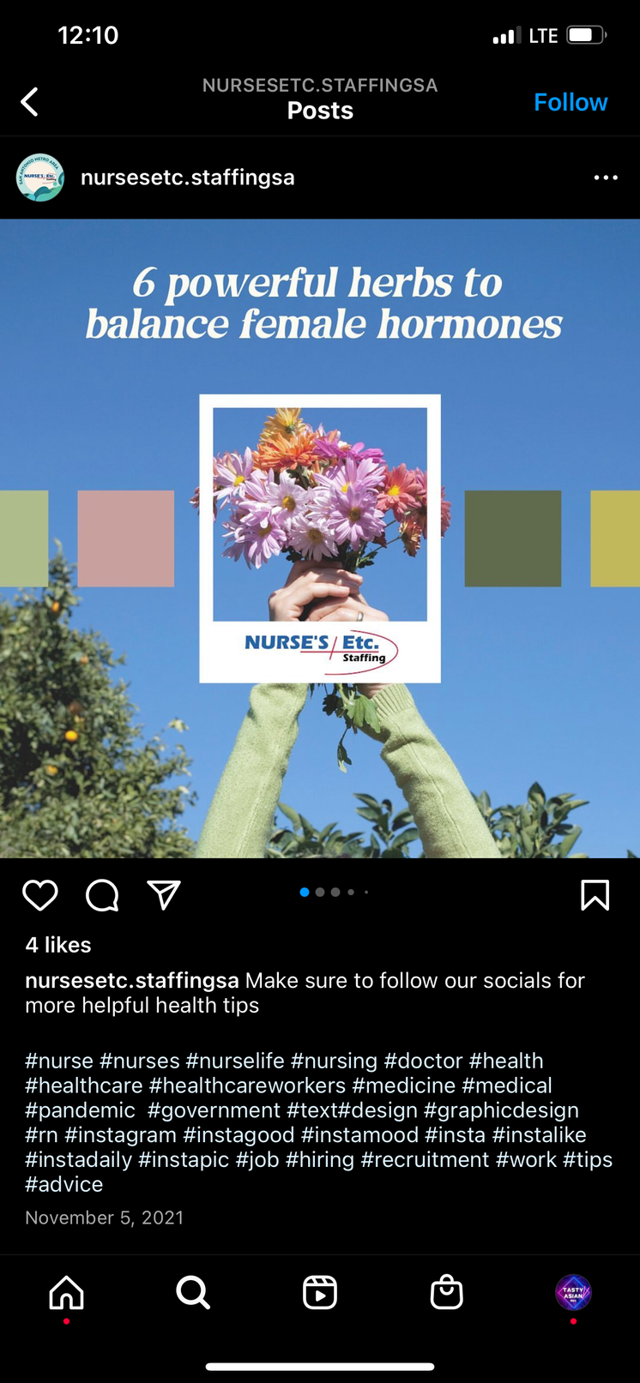View the 4 likes list
The image size is (640, 1383).
(x=58, y=945)
